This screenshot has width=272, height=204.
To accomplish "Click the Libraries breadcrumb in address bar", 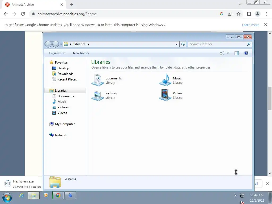I will tap(79, 44).
